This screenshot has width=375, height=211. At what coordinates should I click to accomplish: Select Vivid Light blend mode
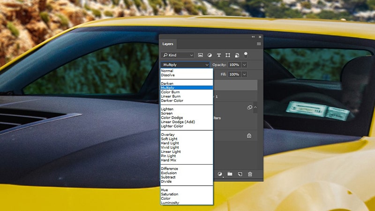187,148
